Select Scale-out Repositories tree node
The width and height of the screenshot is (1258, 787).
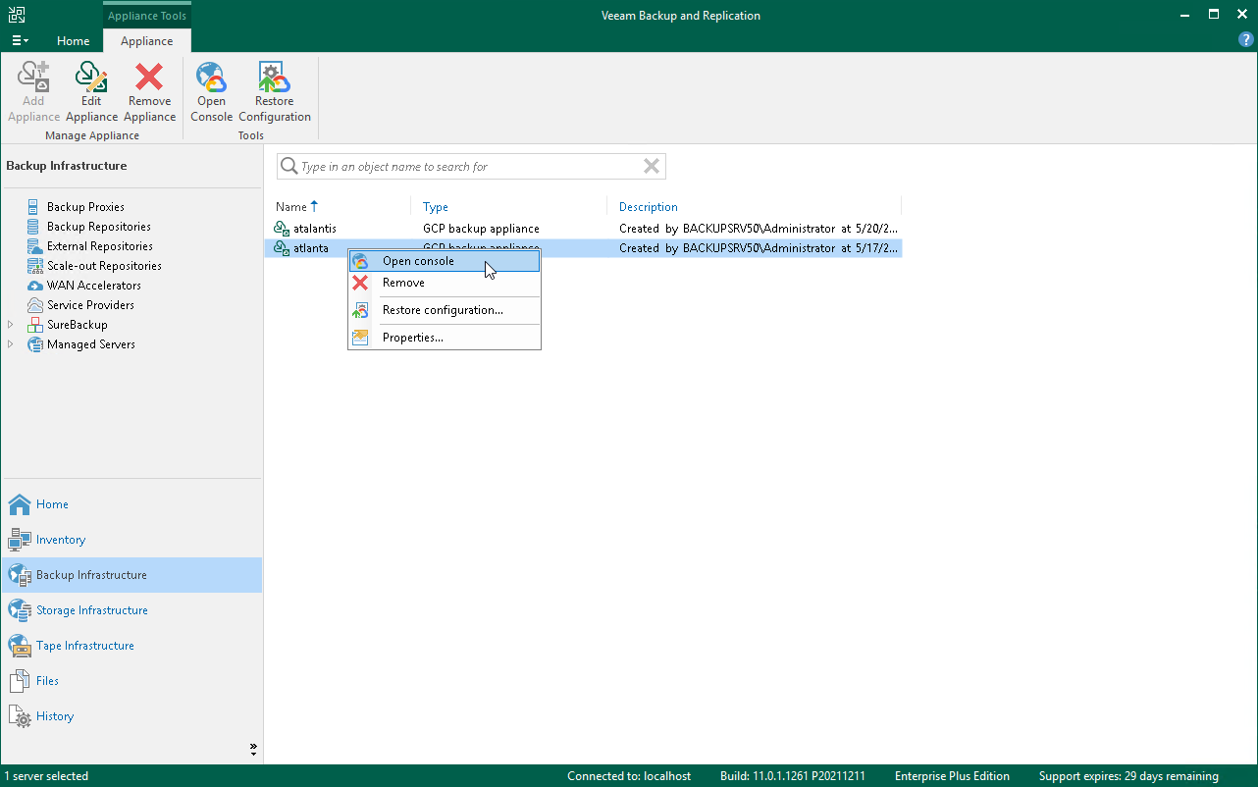104,266
